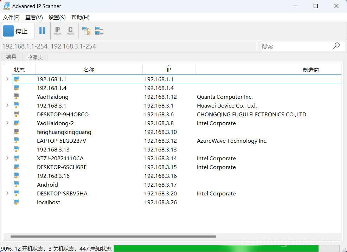This screenshot has height=252, width=347.
Task: Click the collapse all list icon
Action: pyautogui.click(x=99, y=31)
